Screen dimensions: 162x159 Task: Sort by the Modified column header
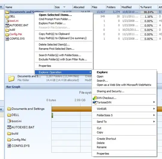pyautogui.click(x=130, y=7)
